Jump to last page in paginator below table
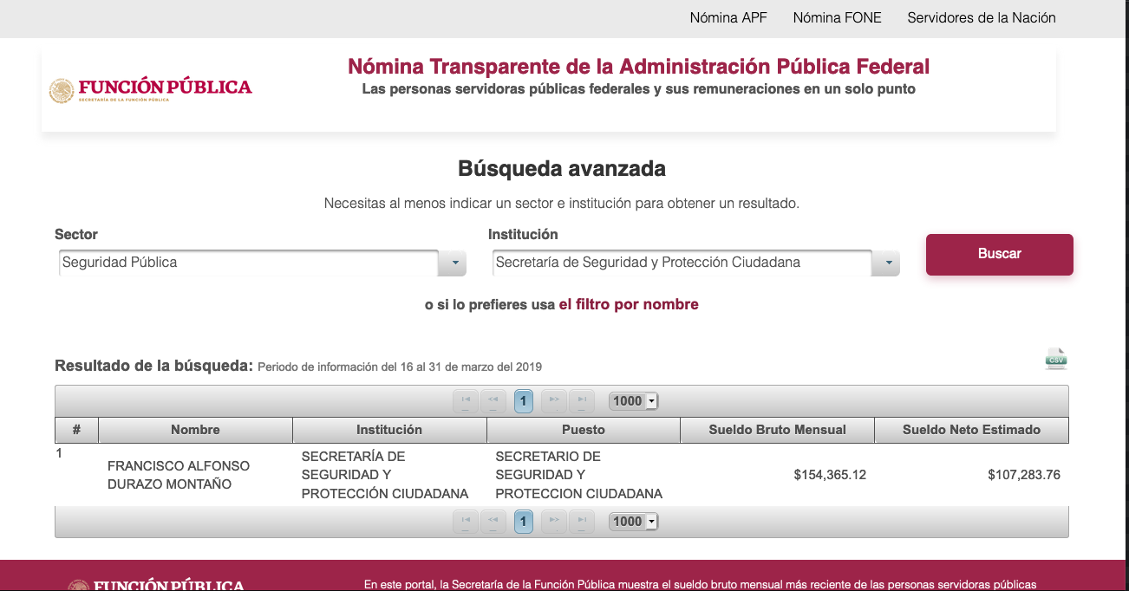 (581, 521)
